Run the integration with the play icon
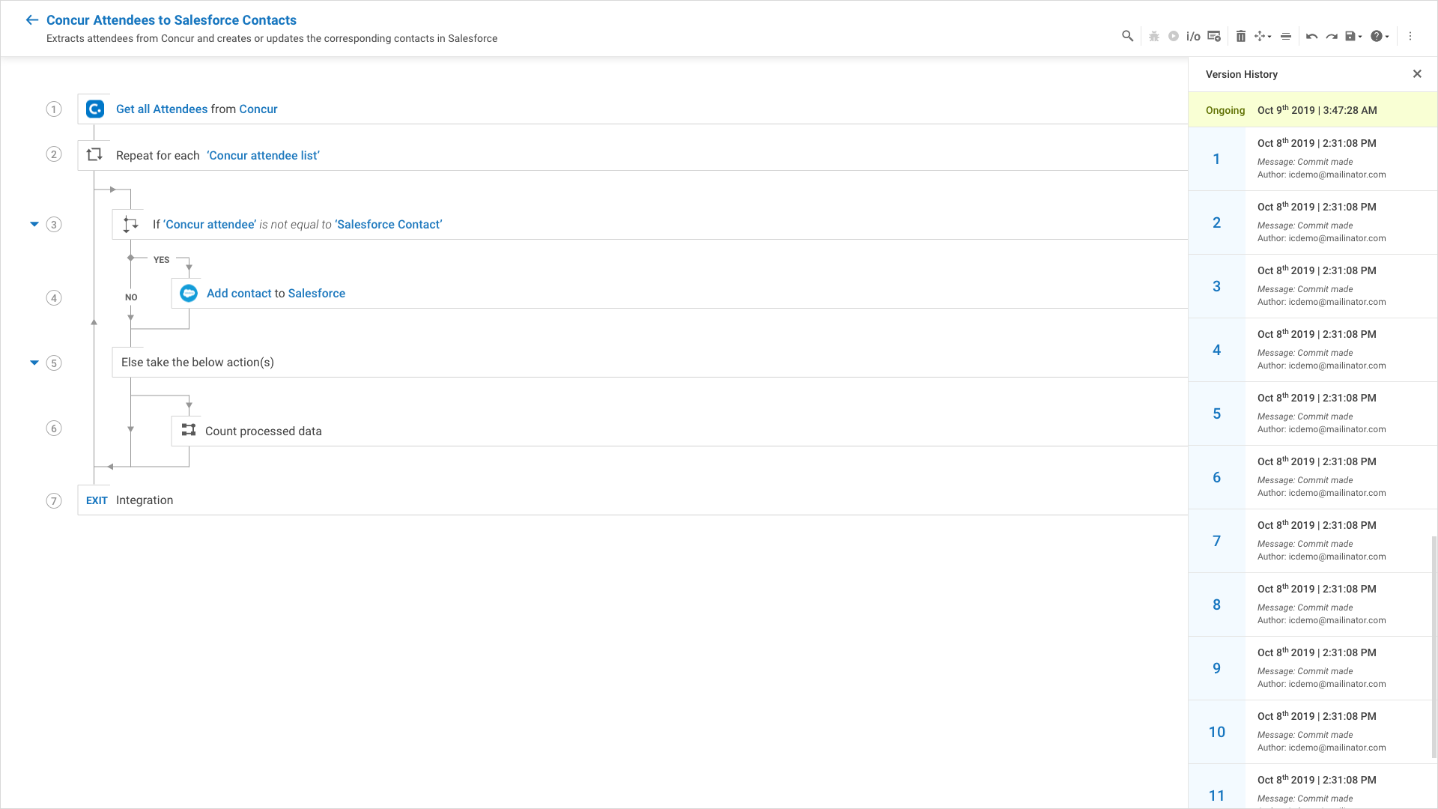Image resolution: width=1438 pixels, height=809 pixels. (1174, 36)
